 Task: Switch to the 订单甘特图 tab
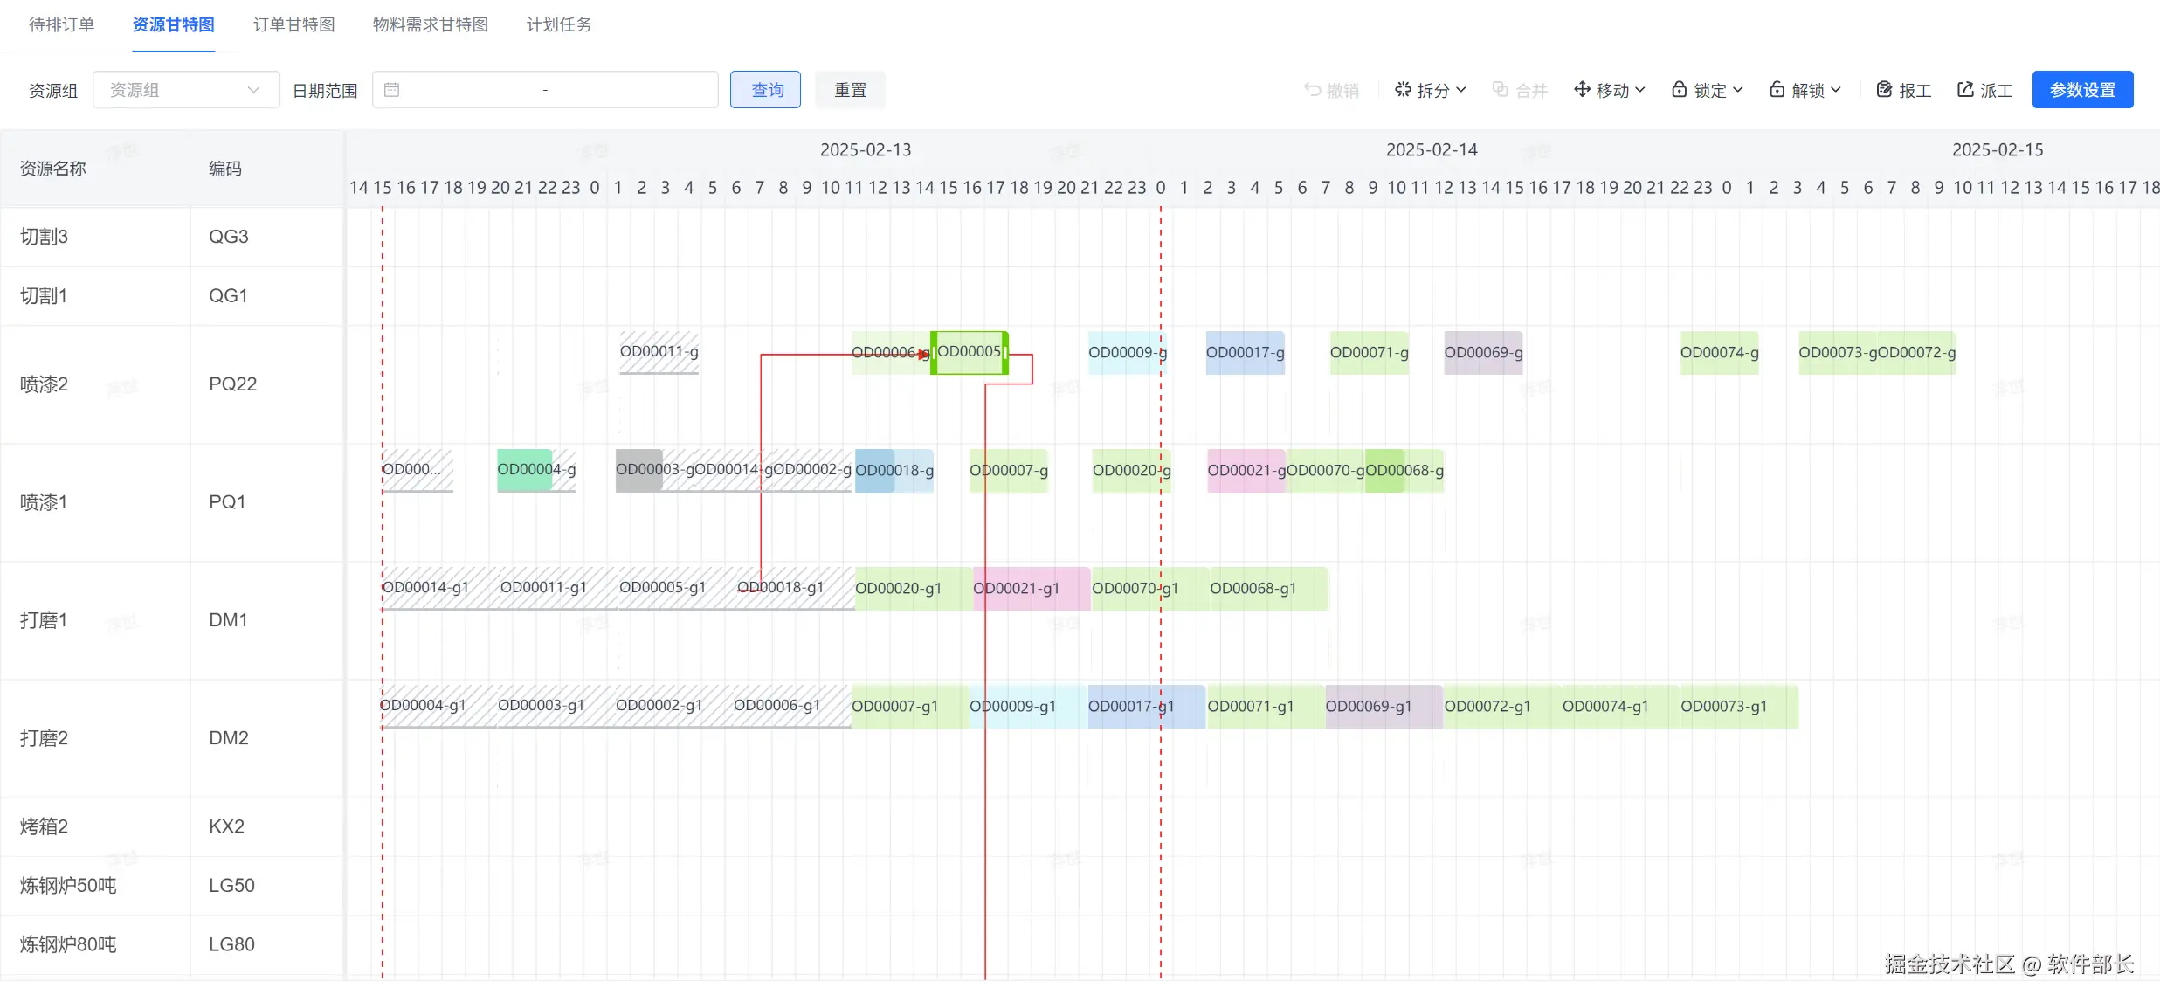(x=293, y=24)
